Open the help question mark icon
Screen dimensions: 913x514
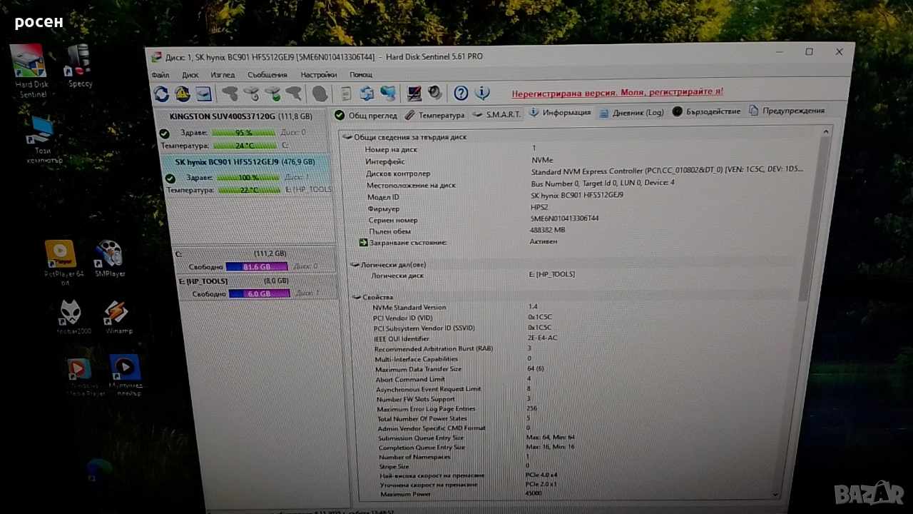[x=461, y=93]
